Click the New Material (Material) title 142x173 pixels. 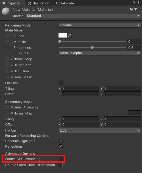[33, 9]
